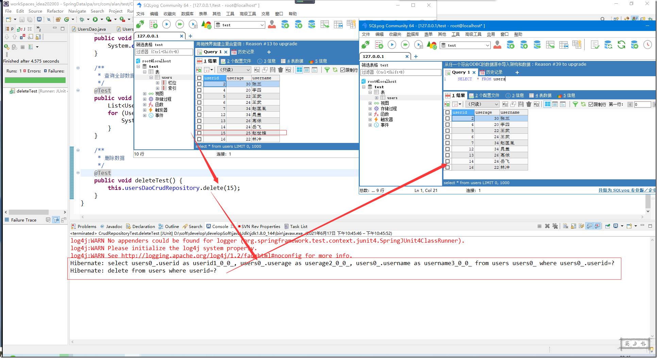Click Eclipse Debug bug icon

[x=82, y=19]
